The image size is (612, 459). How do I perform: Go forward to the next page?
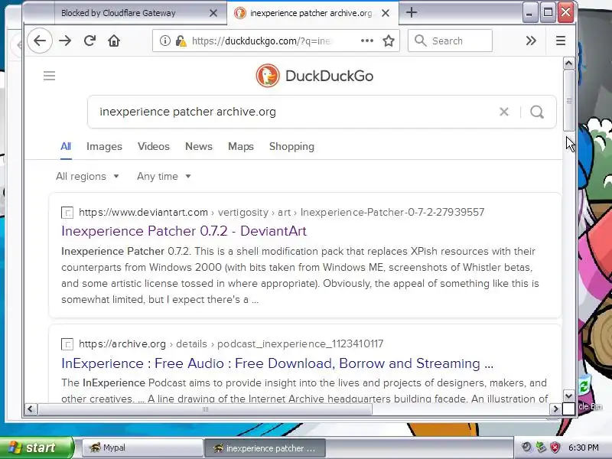click(65, 41)
